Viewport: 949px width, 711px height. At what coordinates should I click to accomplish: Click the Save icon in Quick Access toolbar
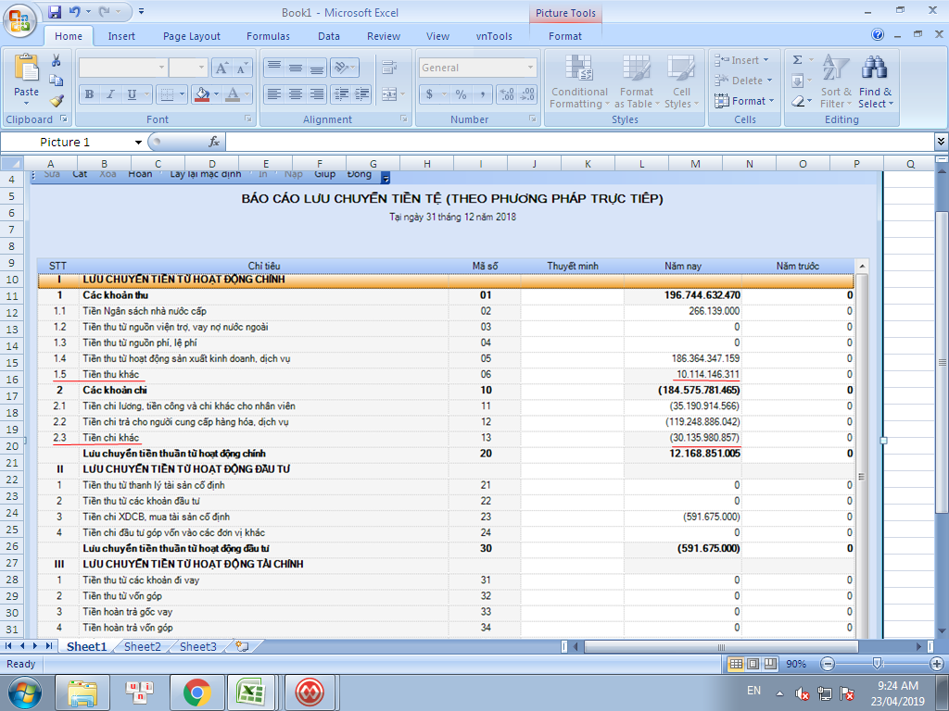(55, 12)
